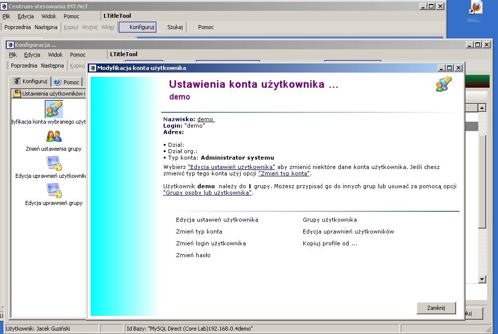Click the vertical scrollbar thumb in Konfiguracja window

482,181
